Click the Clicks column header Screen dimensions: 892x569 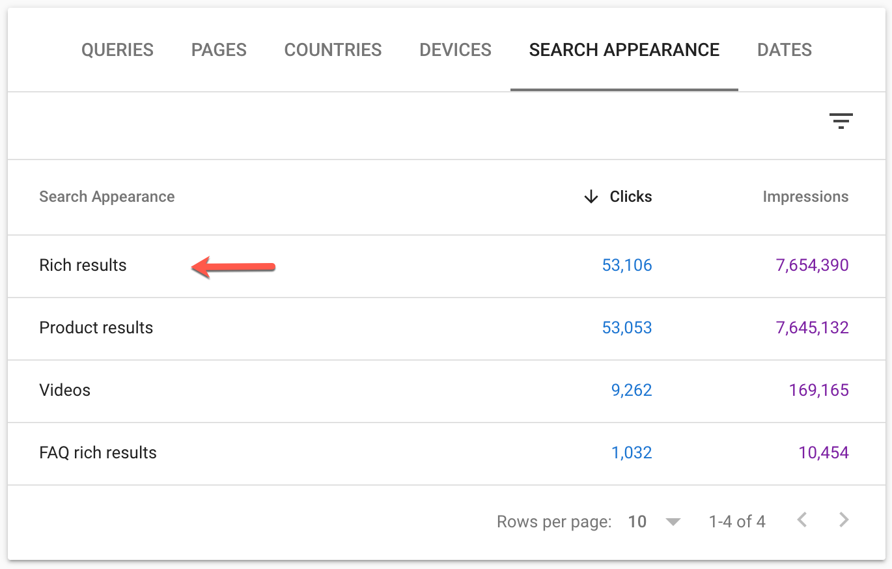pos(630,197)
